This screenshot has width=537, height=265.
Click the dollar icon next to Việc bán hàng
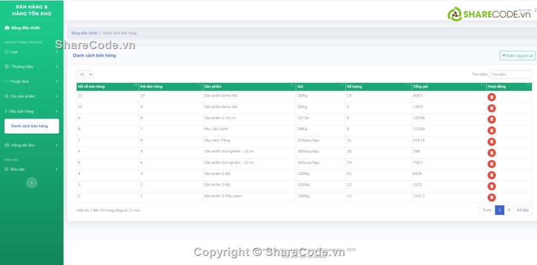(x=6, y=111)
